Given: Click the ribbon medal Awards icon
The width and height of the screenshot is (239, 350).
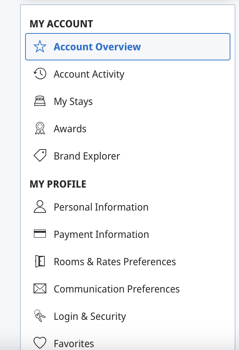Looking at the screenshot, I should point(40,129).
